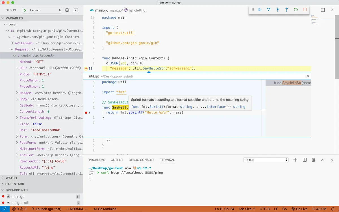Split the editor to the right

(x=323, y=10)
